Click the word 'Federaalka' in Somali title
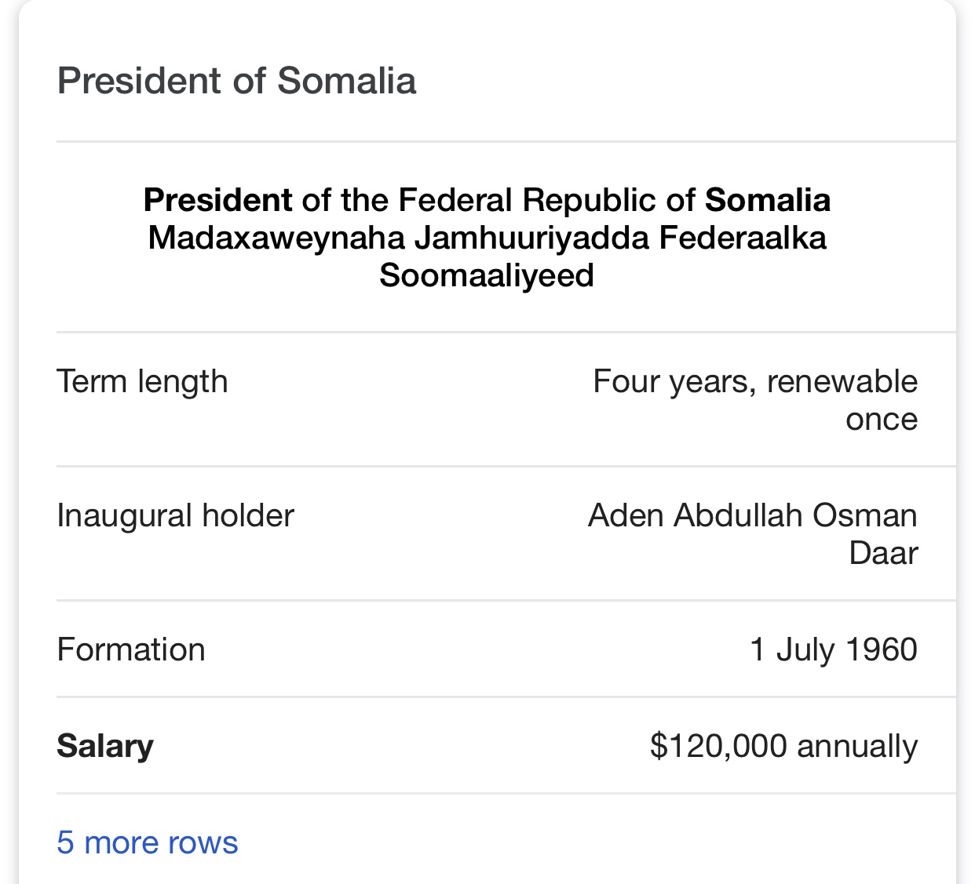The height and width of the screenshot is (884, 975). 743,238
